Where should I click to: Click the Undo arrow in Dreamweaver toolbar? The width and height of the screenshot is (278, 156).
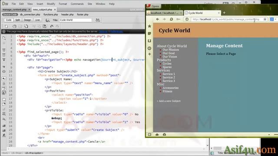tap(52, 26)
